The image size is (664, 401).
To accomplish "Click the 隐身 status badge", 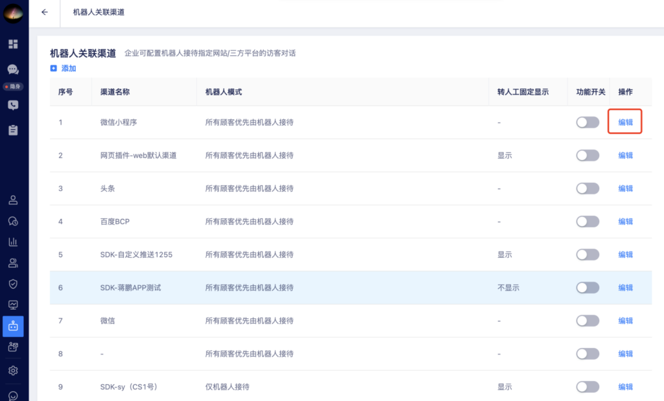I will coord(13,87).
